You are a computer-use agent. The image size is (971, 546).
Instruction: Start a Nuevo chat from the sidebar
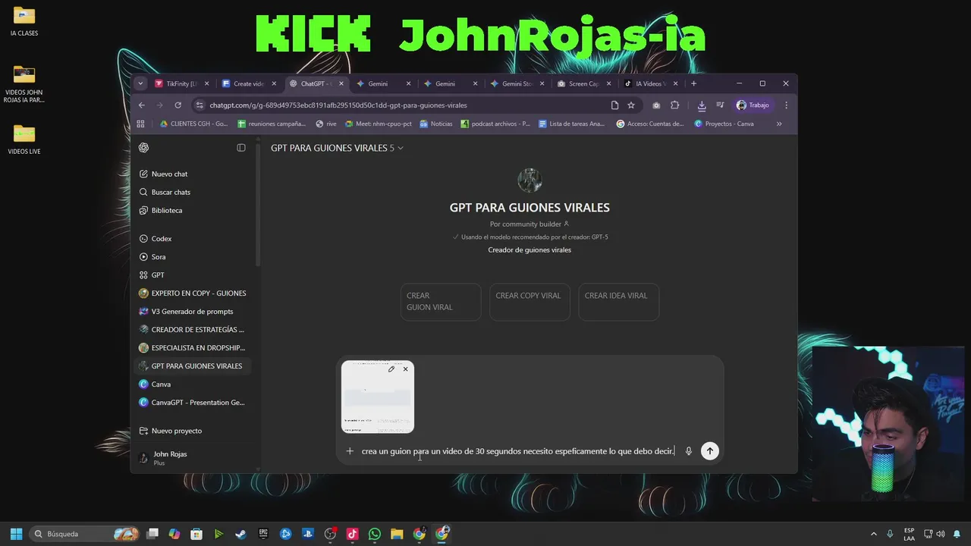pos(170,174)
